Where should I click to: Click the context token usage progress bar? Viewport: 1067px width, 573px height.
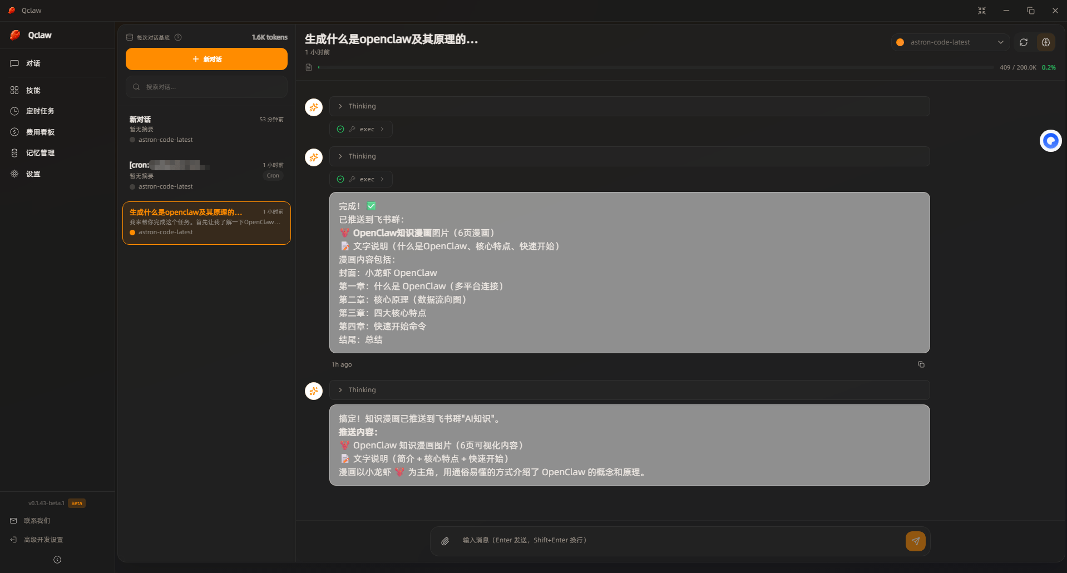655,67
